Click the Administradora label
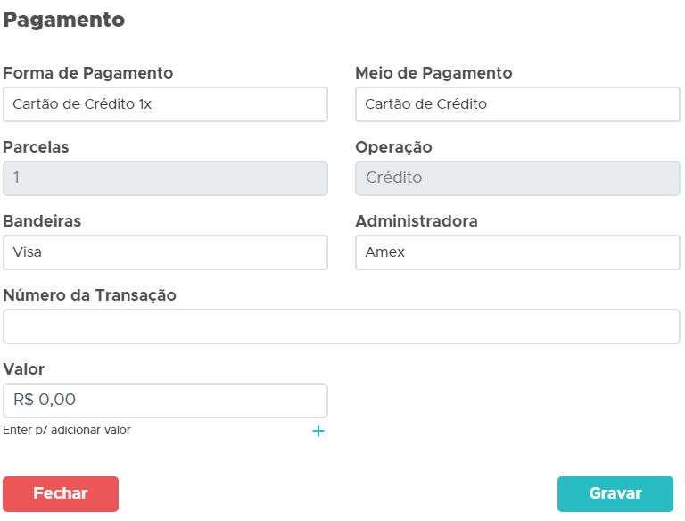The image size is (685, 521). 417,221
